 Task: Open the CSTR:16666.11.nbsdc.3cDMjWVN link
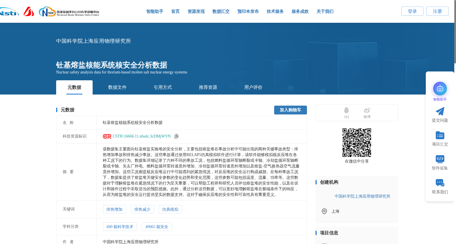click(142, 136)
